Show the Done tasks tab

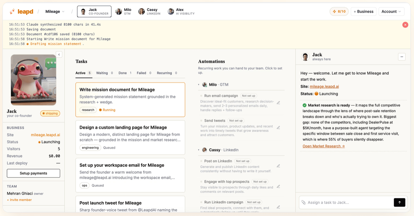(x=125, y=73)
